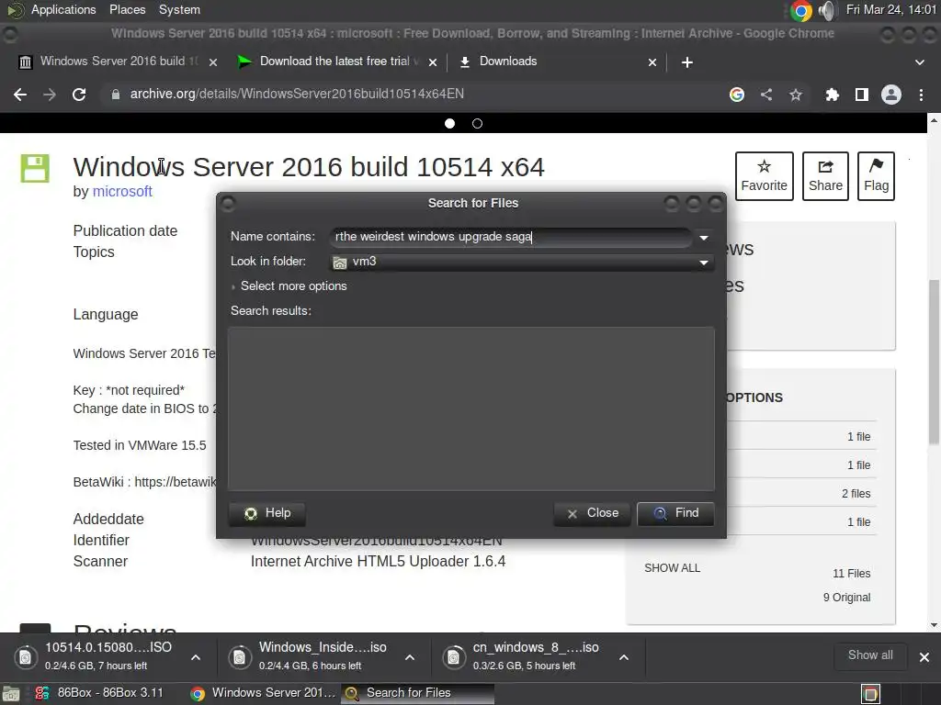Click the green floppy disk software icon
The height and width of the screenshot is (705, 941).
35,168
